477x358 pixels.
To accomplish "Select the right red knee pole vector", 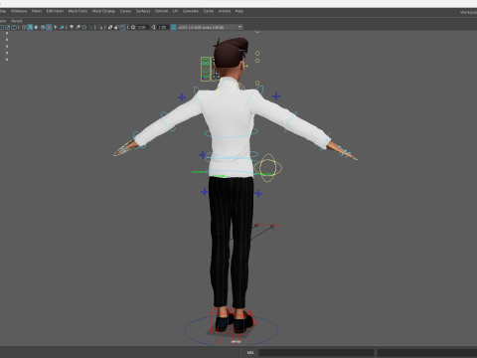I will pos(273,226).
